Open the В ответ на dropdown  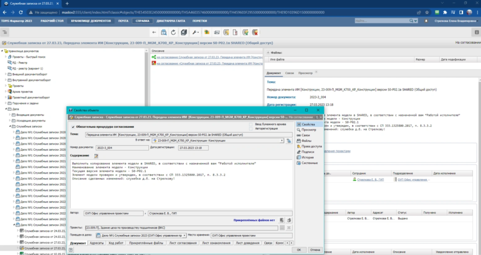282,140
